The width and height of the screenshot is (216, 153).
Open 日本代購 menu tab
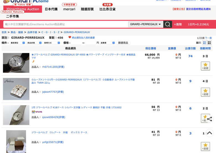click(x=51, y=9)
